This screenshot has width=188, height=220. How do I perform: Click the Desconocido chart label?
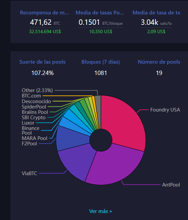[x=37, y=101]
